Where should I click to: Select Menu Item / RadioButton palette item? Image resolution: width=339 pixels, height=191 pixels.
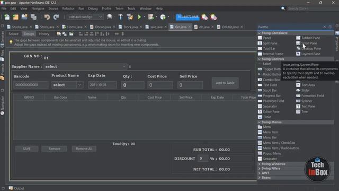tap(279, 148)
